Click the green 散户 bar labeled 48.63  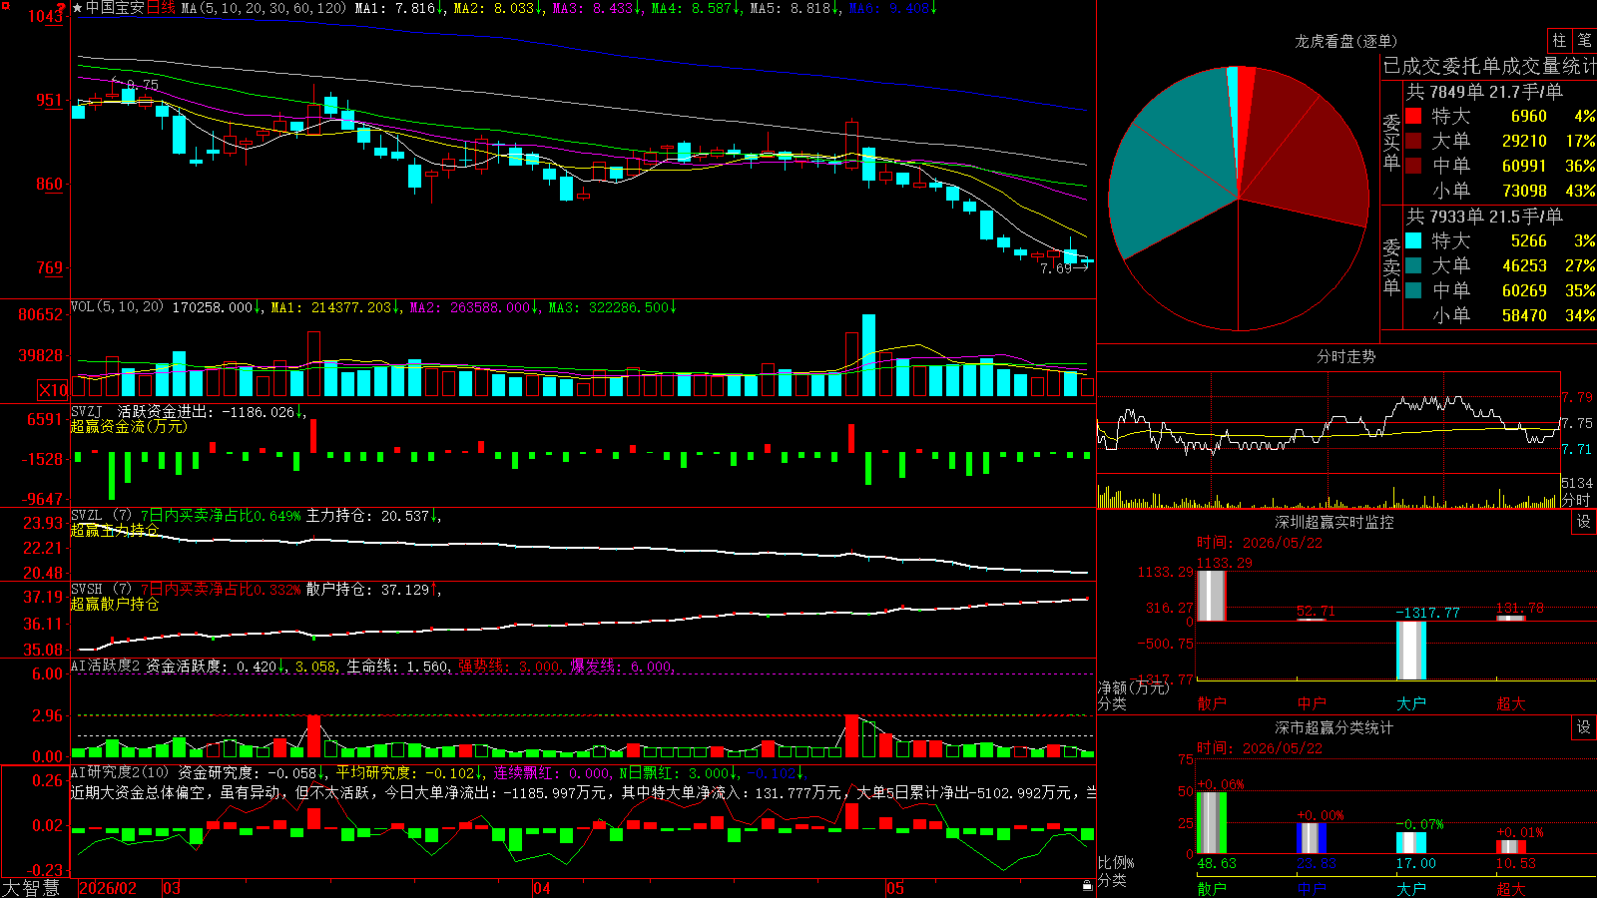click(x=1212, y=822)
